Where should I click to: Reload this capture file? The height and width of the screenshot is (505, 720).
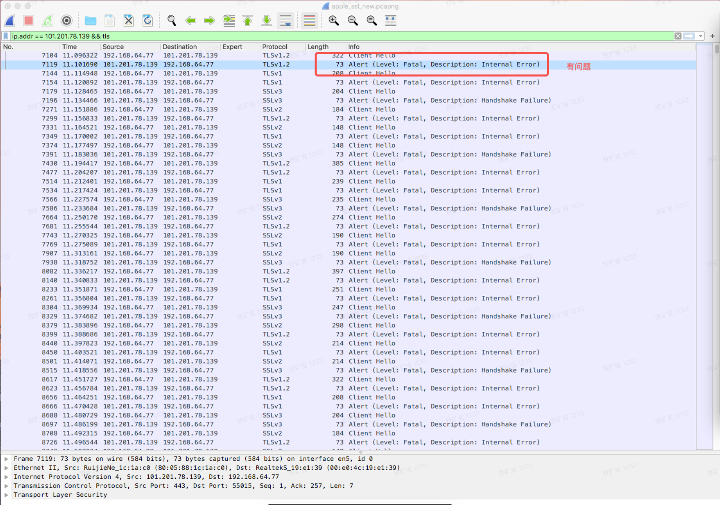coord(147,20)
